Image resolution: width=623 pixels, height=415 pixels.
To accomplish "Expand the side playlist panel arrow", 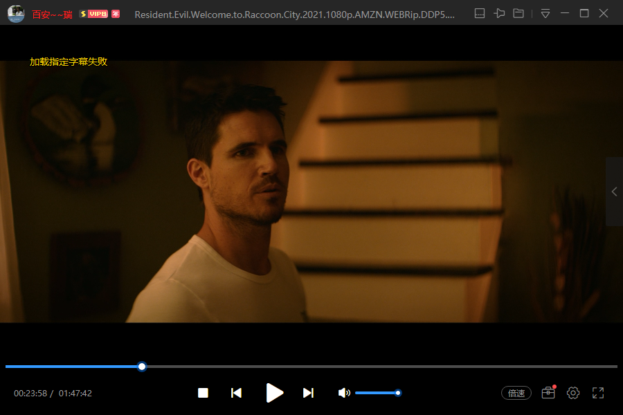I will (614, 192).
